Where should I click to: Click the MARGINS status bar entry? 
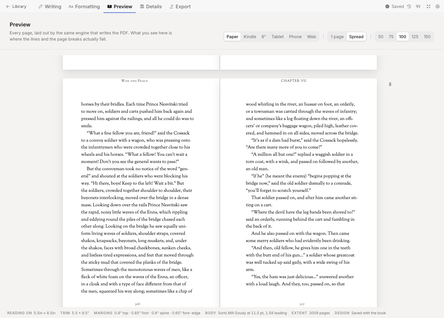(x=147, y=313)
